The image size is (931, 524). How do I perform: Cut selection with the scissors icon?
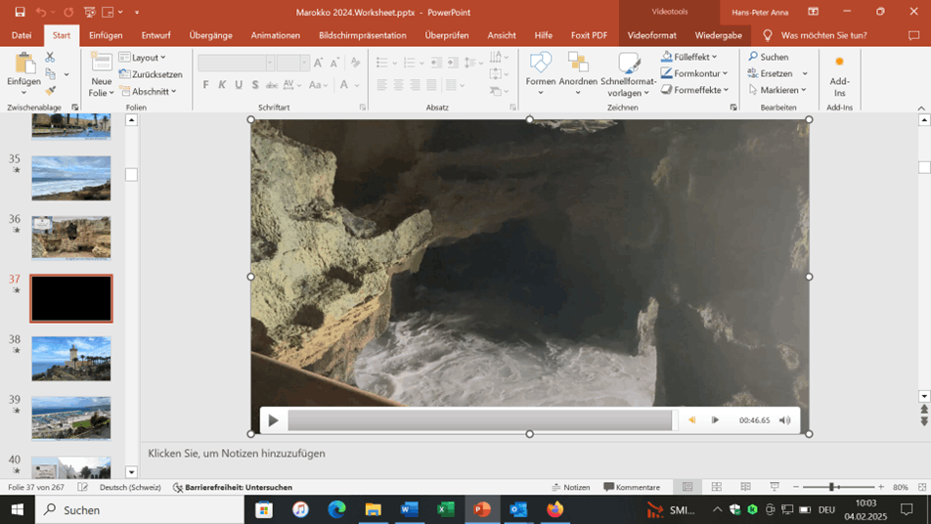50,57
